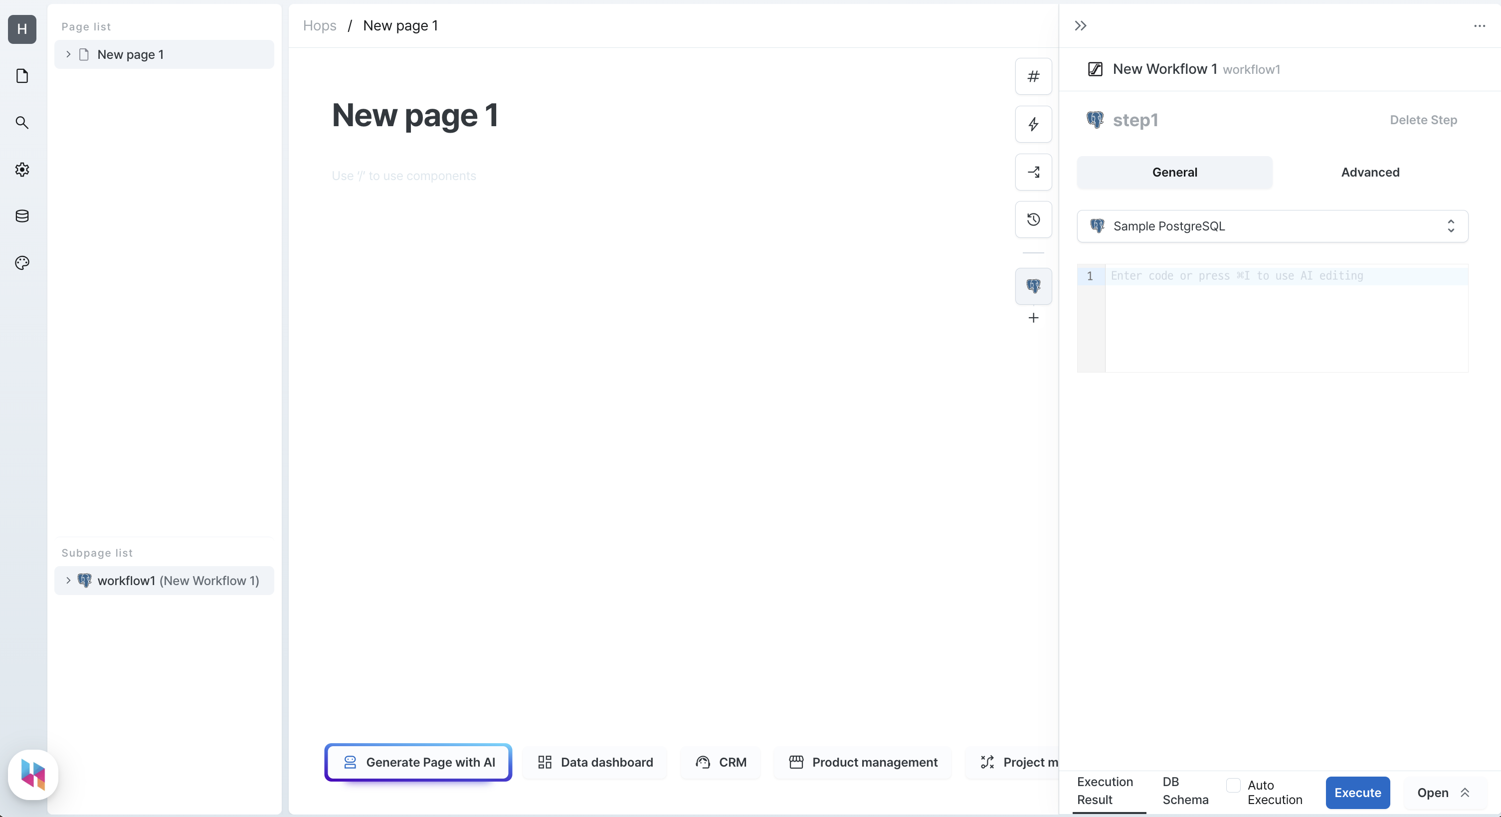
Task: Click Execute button to run the query
Action: tap(1357, 792)
